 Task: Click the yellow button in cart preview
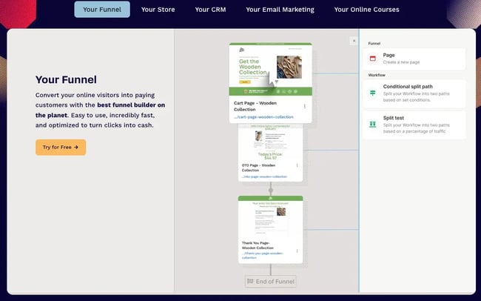point(245,82)
